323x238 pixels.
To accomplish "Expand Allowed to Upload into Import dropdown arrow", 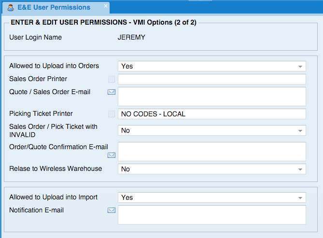I will 300,198.
